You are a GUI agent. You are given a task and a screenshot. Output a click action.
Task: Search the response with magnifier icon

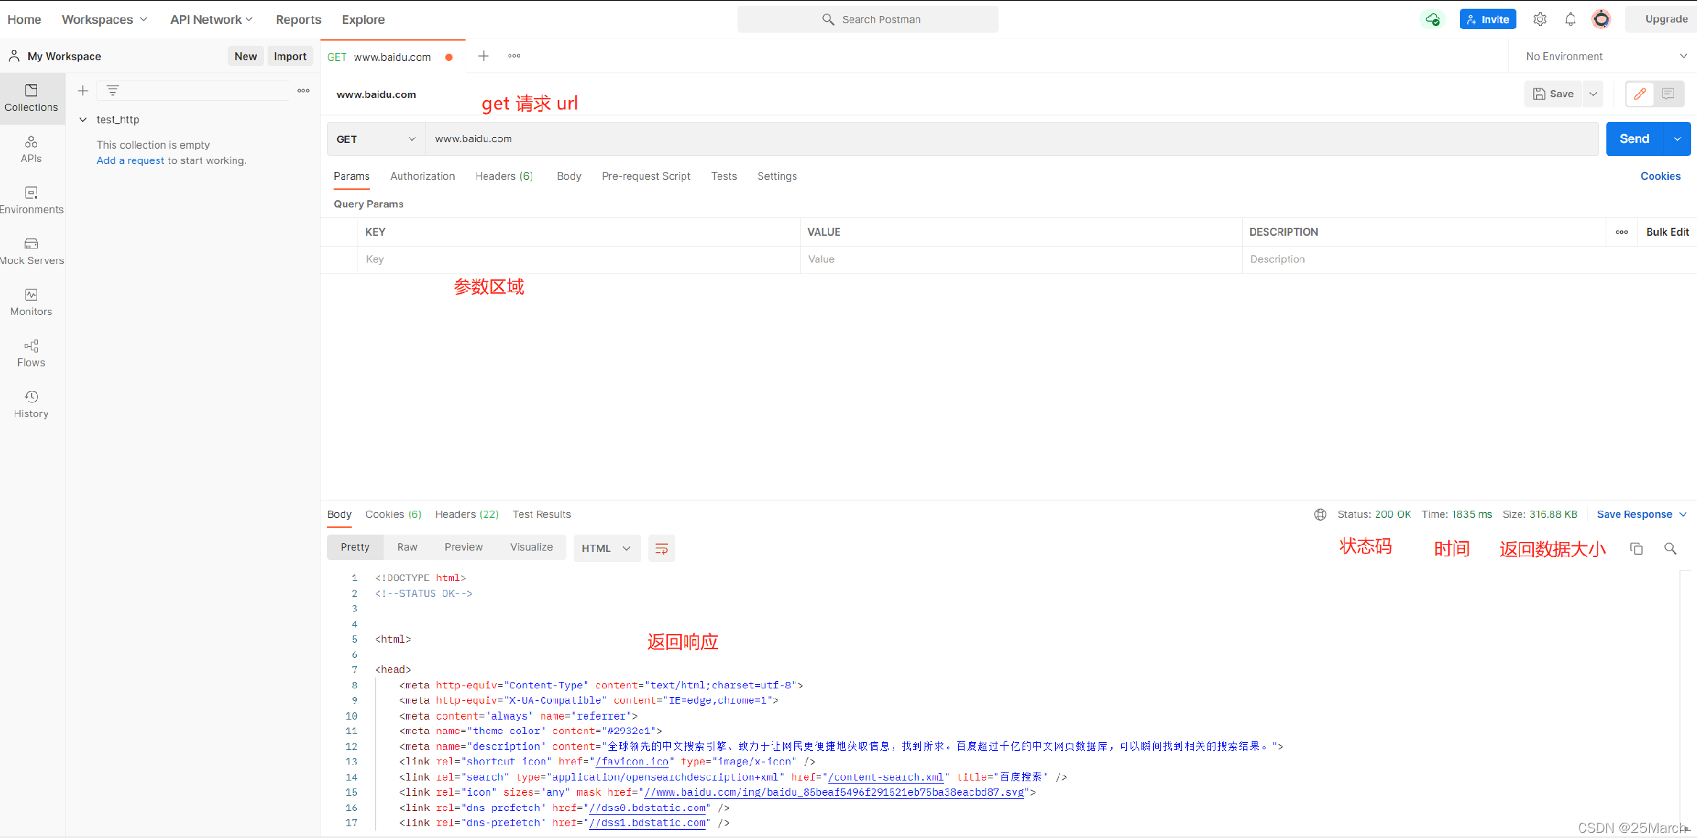1670,548
